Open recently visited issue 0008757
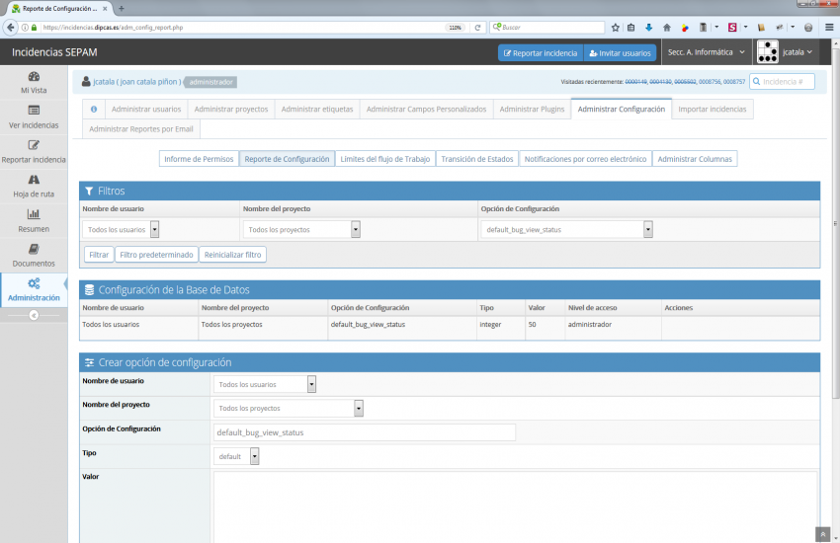This screenshot has height=543, width=840. coord(734,82)
